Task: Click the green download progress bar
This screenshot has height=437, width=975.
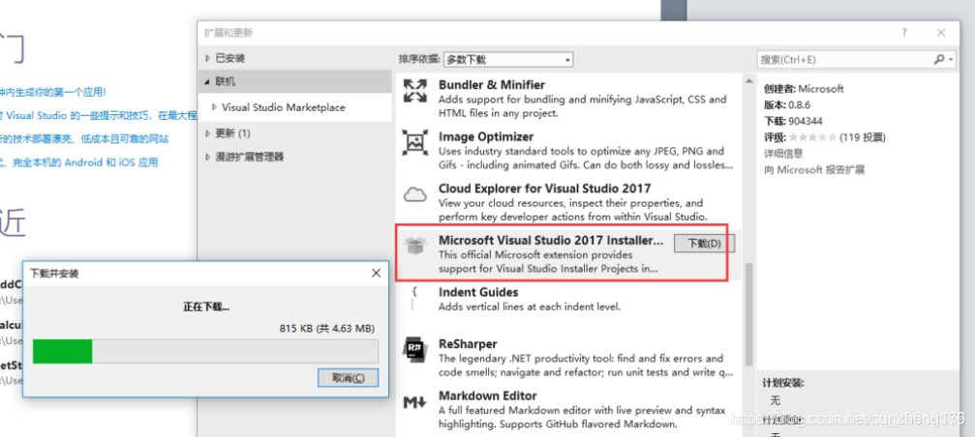Action: click(62, 351)
